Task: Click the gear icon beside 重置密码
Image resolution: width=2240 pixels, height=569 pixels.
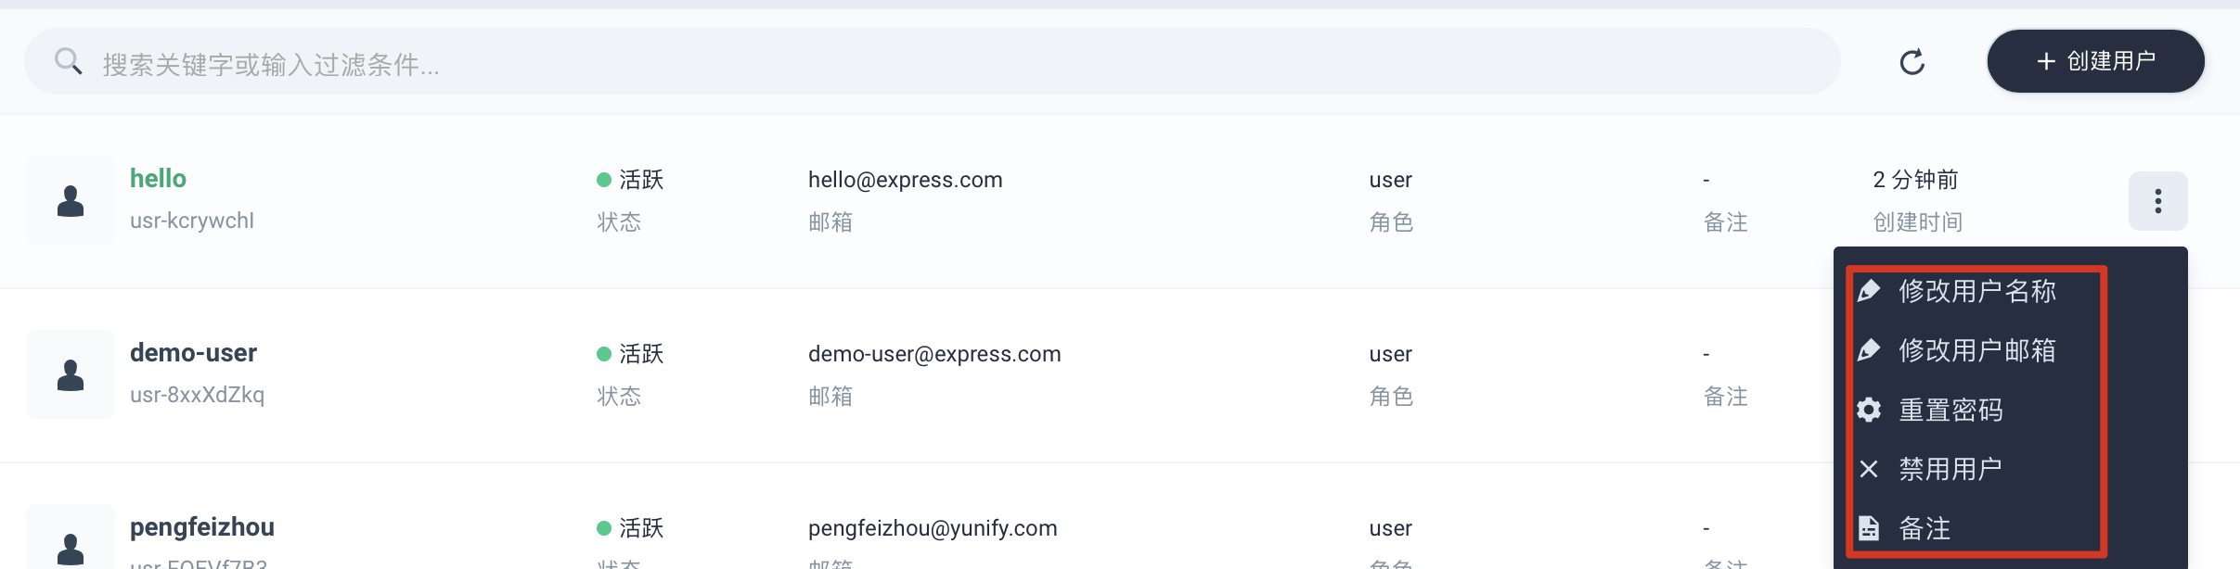Action: tap(1869, 410)
